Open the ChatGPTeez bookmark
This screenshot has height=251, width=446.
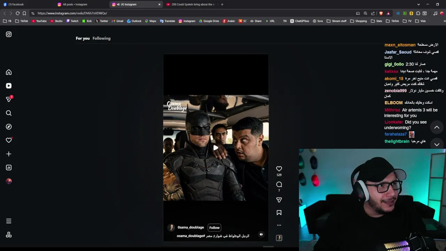click(300, 21)
